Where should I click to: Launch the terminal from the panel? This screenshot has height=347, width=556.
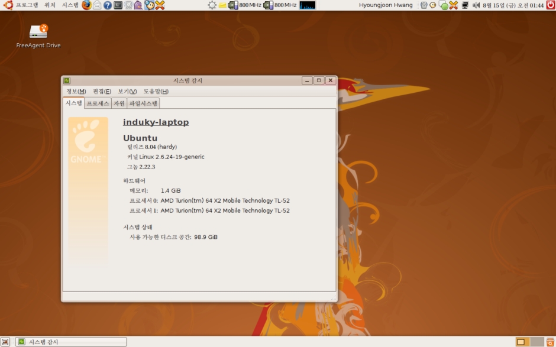tap(118, 5)
